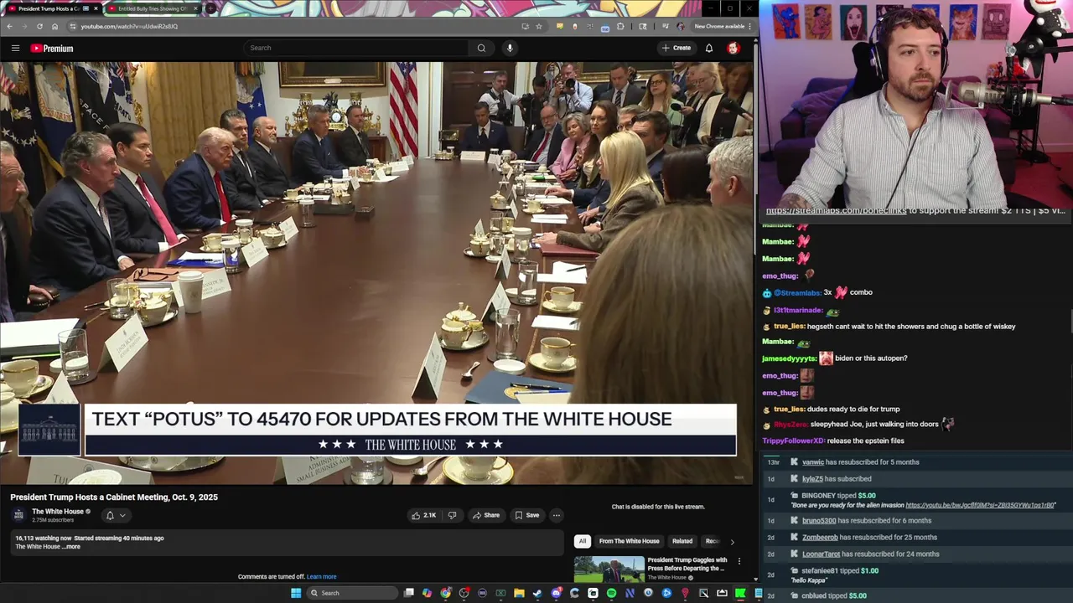Open options for the Trump Gaggles video

coord(739,561)
